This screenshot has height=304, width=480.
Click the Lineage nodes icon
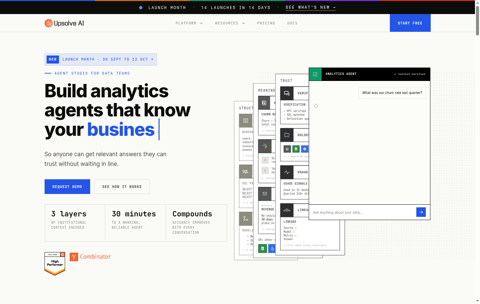(x=287, y=210)
